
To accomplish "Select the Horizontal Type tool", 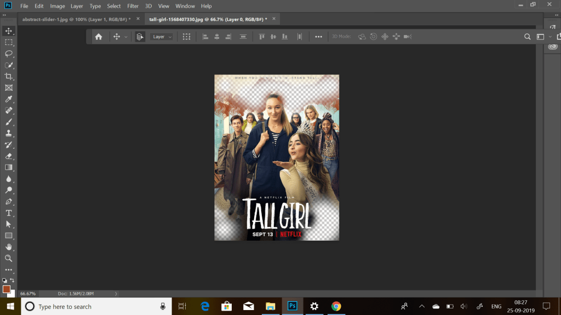I will tap(9, 213).
